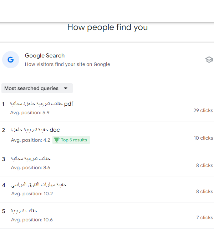Screen dimensions: 214x231
Task: Open the graduation cap learn-more icon
Action: (209, 60)
